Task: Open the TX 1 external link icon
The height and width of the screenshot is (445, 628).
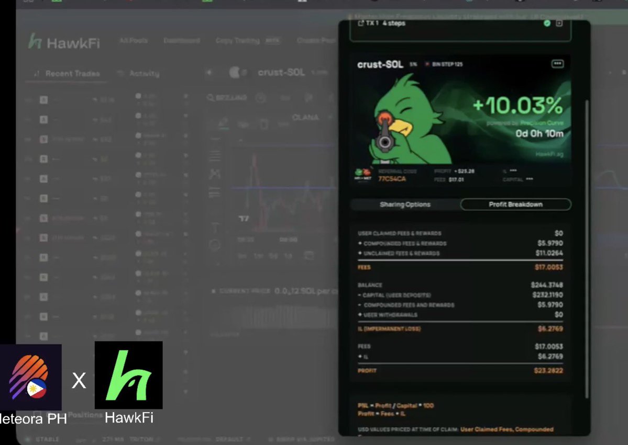Action: (360, 23)
